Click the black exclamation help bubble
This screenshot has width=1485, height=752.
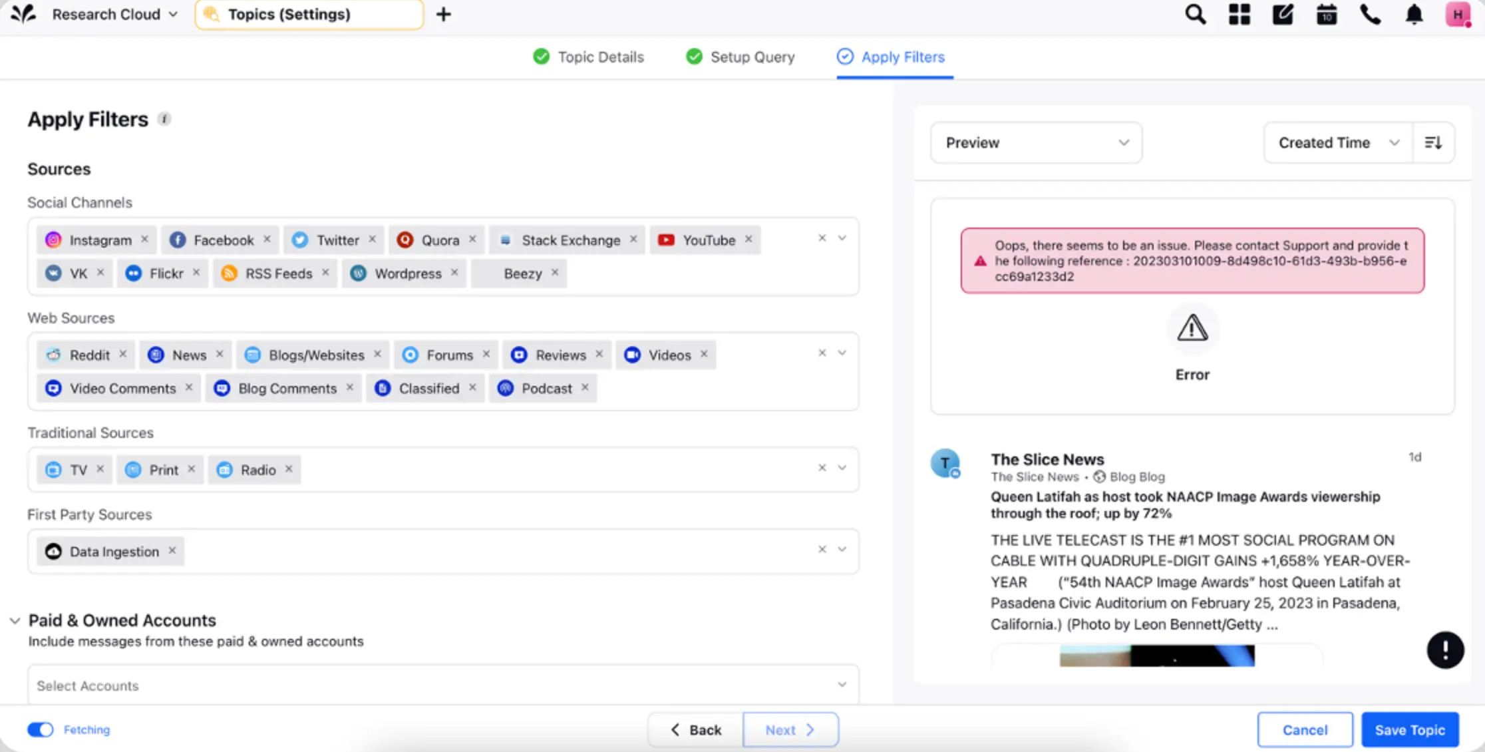click(x=1445, y=650)
